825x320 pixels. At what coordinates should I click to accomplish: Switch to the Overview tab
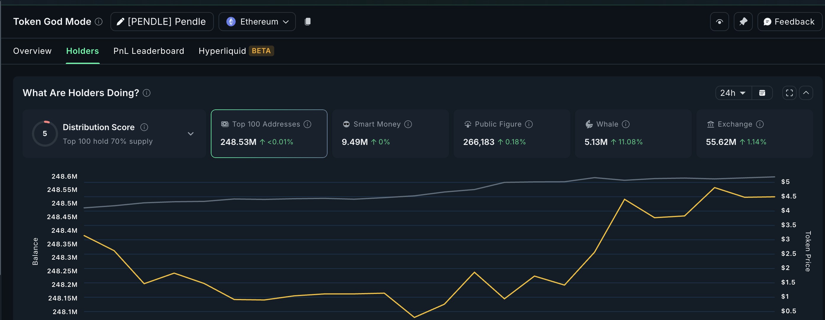click(32, 51)
